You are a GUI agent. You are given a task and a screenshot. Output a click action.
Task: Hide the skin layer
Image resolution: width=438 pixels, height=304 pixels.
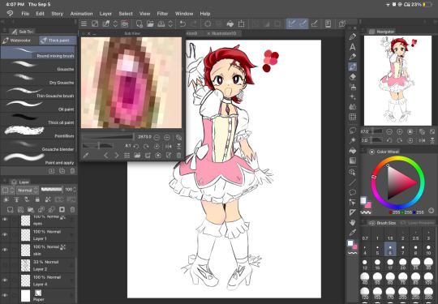5,250
